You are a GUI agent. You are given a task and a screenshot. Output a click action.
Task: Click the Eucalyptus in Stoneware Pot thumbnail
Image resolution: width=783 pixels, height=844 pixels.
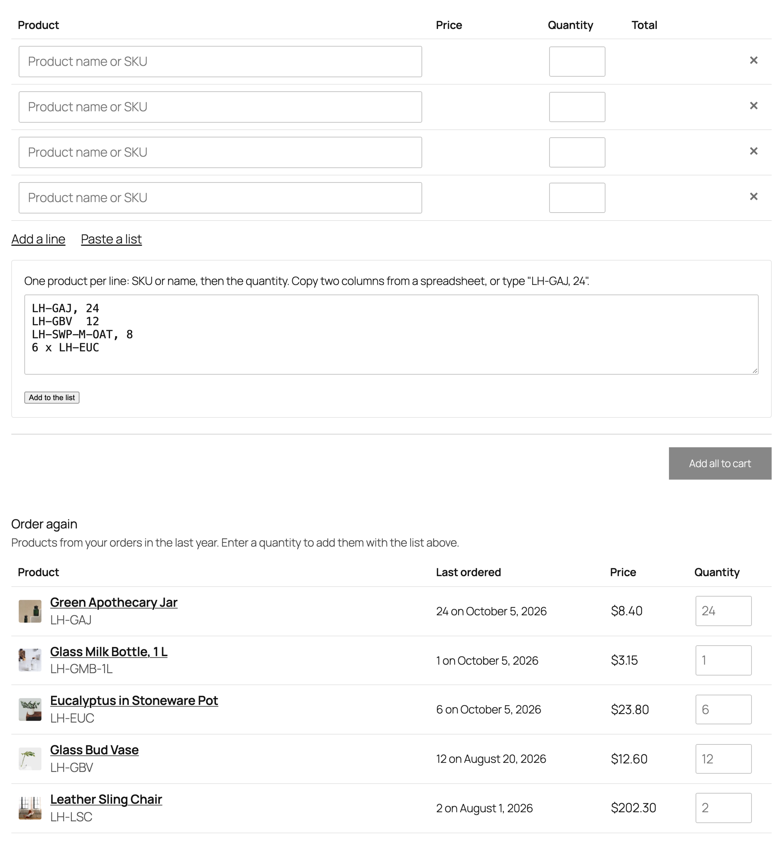pyautogui.click(x=30, y=709)
